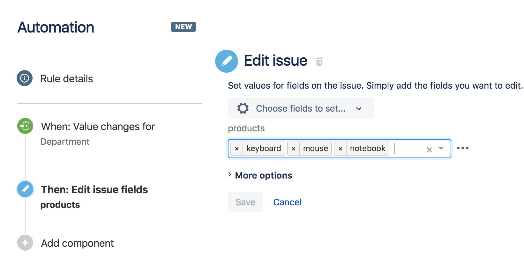Click the Cancel link
Viewport: 524px width, 271px height.
point(287,202)
